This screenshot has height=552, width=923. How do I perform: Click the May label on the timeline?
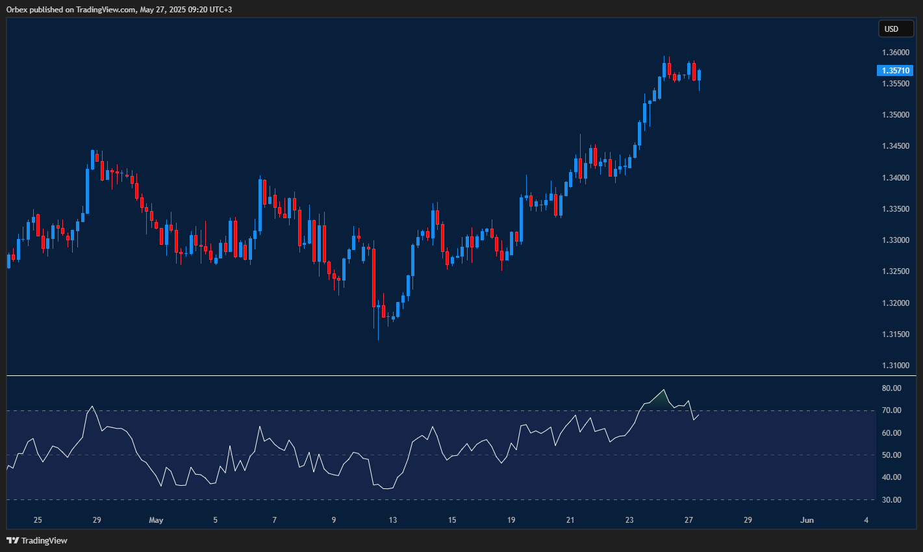coord(156,520)
